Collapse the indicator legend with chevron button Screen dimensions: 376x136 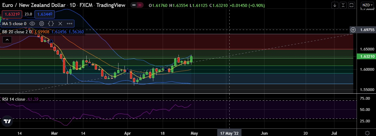(7, 39)
